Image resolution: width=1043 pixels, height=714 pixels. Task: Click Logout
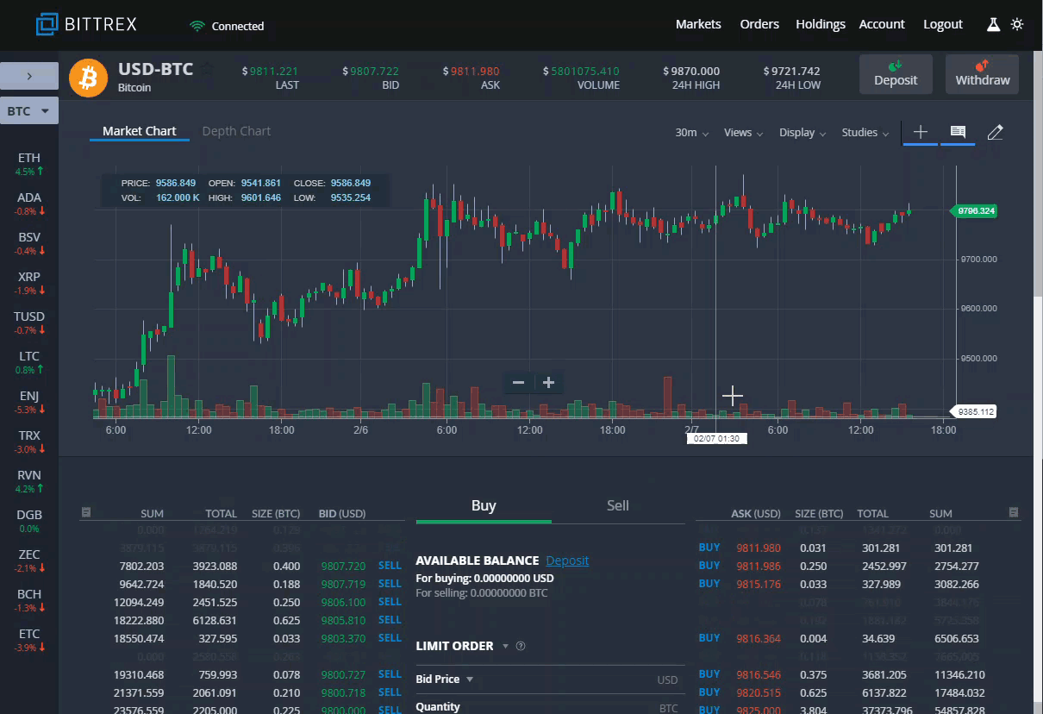click(x=943, y=24)
